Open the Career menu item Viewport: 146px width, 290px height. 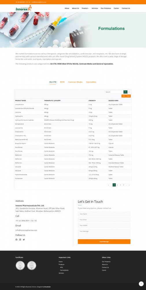tap(116, 8)
